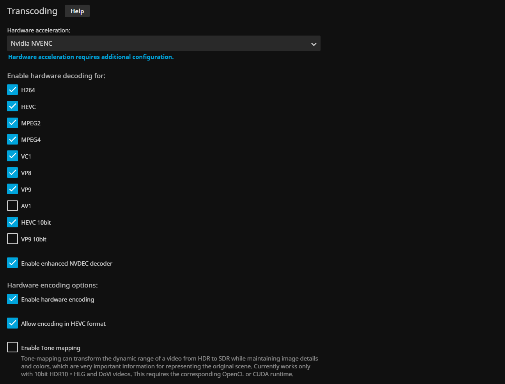Uncheck Allow encoding in HEVC format

coord(12,323)
